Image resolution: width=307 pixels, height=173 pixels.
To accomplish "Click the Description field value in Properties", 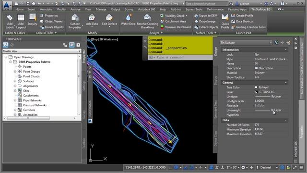I will pyautogui.click(x=271, y=68).
